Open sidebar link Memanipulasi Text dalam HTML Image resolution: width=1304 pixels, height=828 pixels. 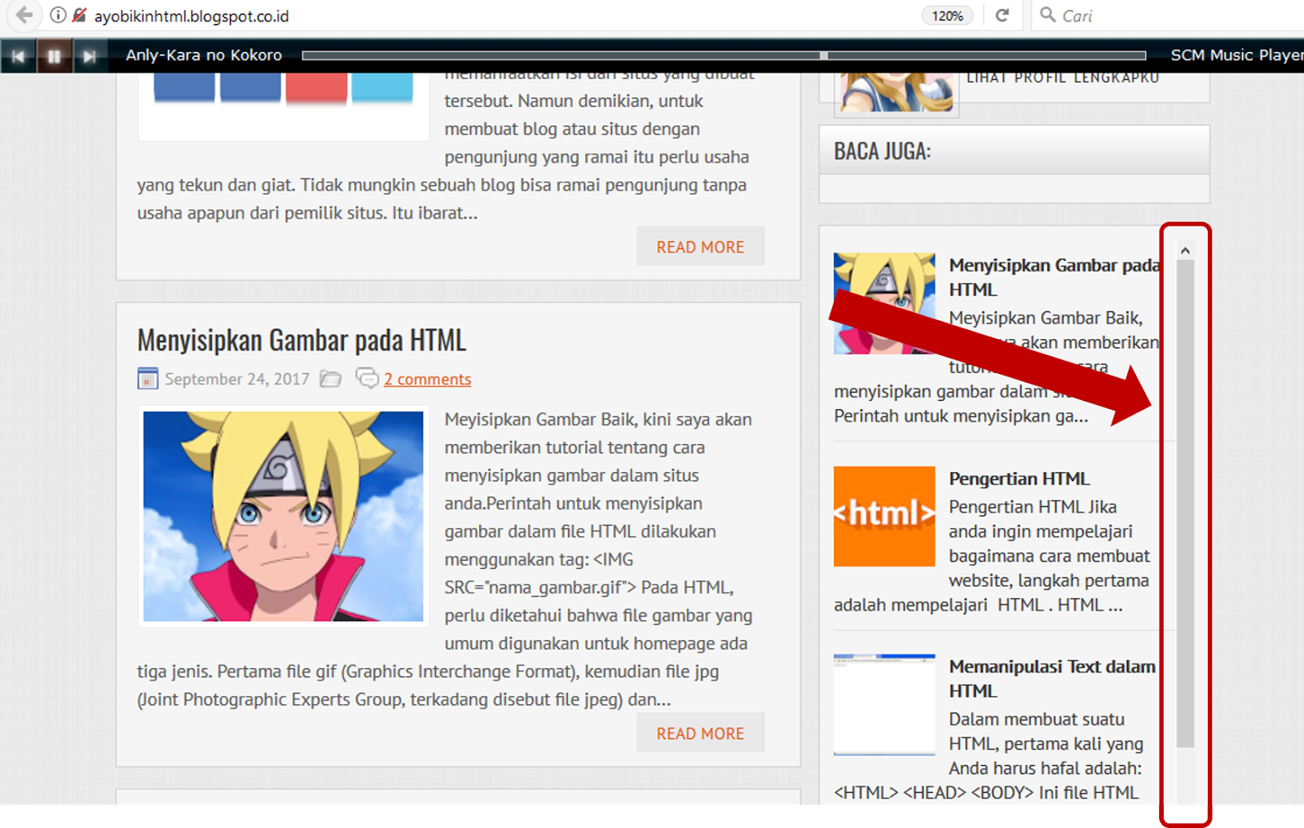(1051, 678)
